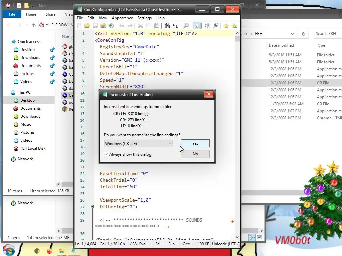342x256 pixels.
Task: Close the Inconsistent Line Endings dialog
Action: coord(209,94)
